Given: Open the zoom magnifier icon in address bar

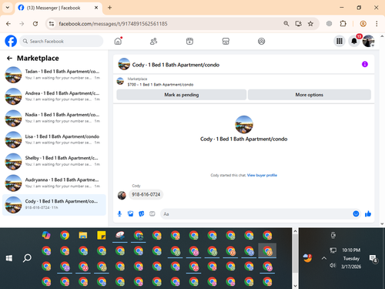Looking at the screenshot, I should tap(286, 24).
